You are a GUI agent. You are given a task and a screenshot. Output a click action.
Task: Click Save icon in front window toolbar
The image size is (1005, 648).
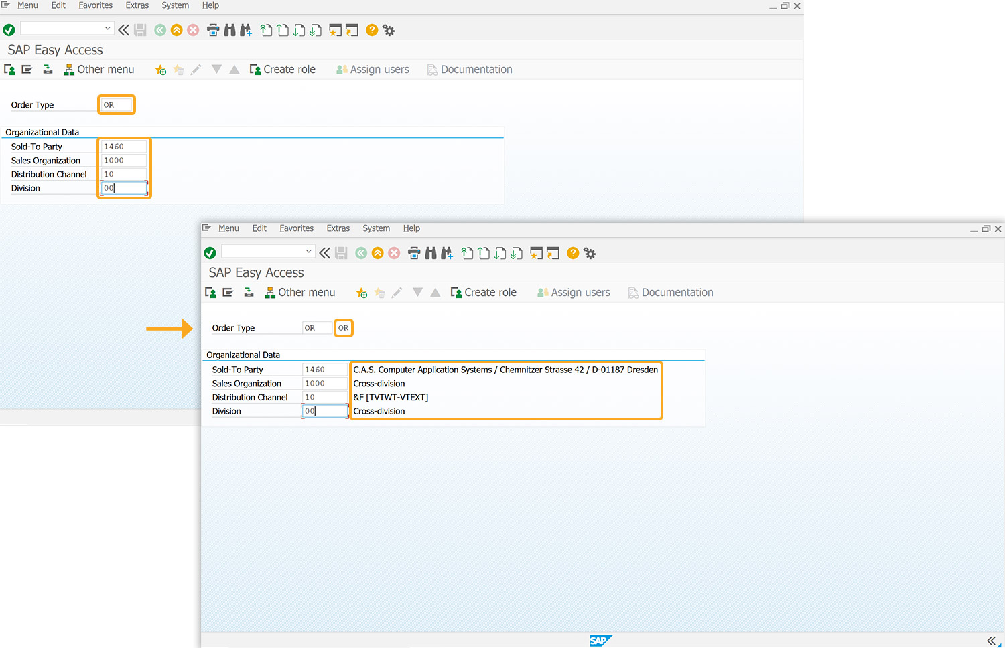click(342, 253)
